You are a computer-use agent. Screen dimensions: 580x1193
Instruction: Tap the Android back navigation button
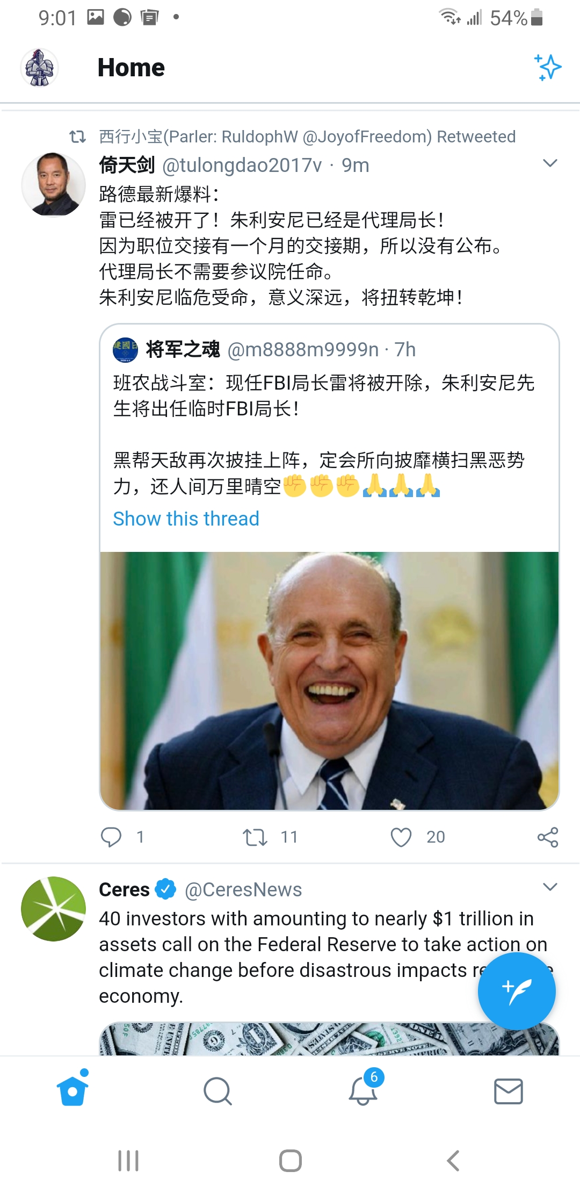pyautogui.click(x=453, y=1161)
